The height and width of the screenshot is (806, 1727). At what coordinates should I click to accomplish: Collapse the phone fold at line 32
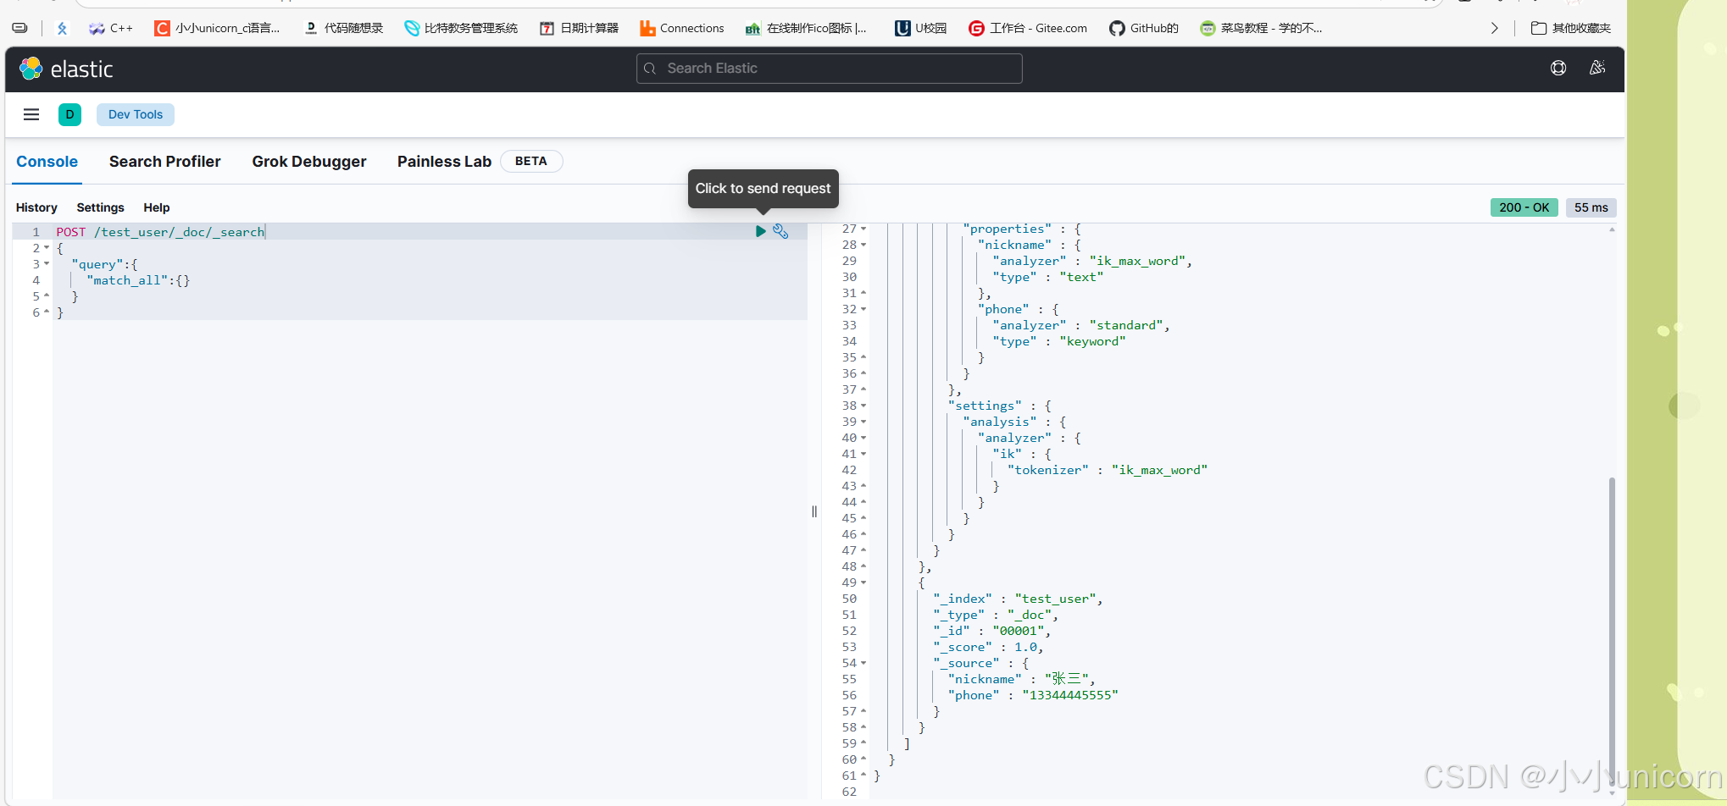click(863, 309)
